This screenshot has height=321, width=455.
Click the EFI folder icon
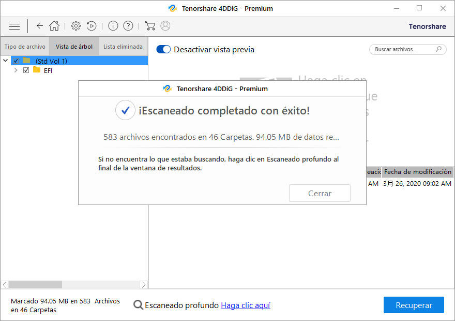37,70
